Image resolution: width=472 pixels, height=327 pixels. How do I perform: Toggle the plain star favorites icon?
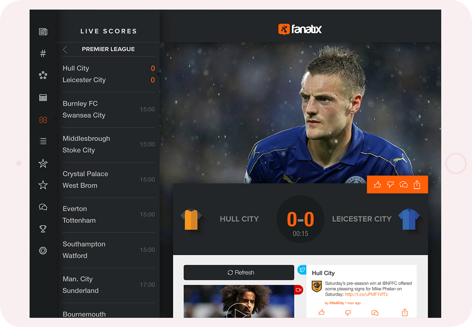[43, 185]
